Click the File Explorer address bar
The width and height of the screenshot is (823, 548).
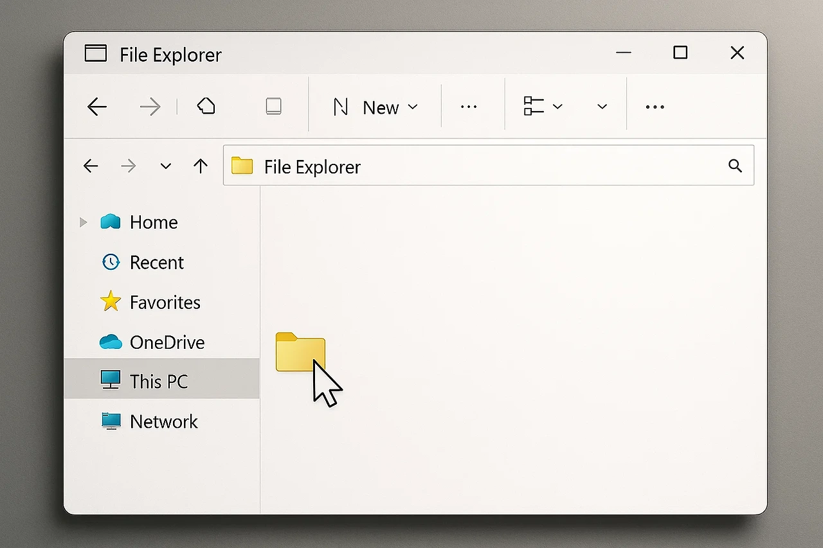[x=489, y=166]
